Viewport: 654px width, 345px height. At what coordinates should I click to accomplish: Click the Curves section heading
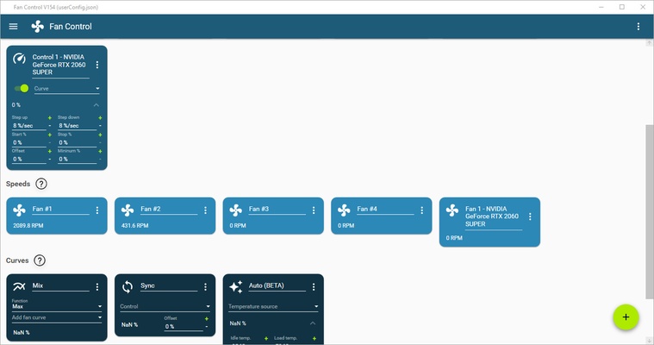[x=17, y=260]
